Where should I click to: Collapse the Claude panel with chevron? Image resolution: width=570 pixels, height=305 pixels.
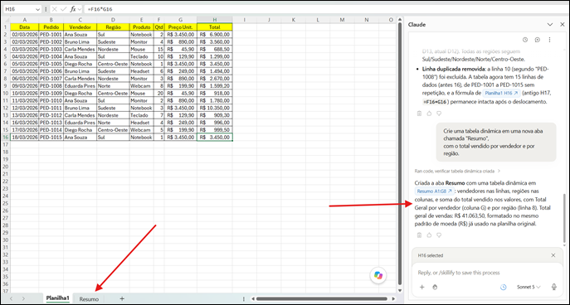pos(550,24)
